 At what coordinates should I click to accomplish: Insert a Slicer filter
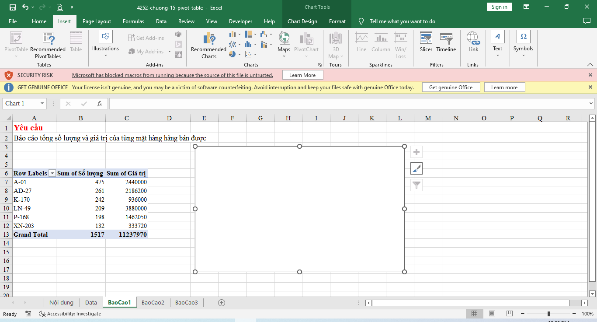(426, 42)
